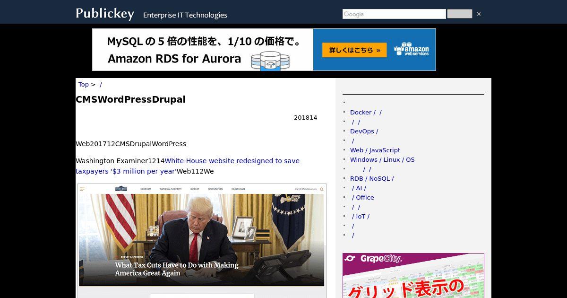Click the White House logo in screenshot
This screenshot has height=298, width=567.
(x=121, y=188)
